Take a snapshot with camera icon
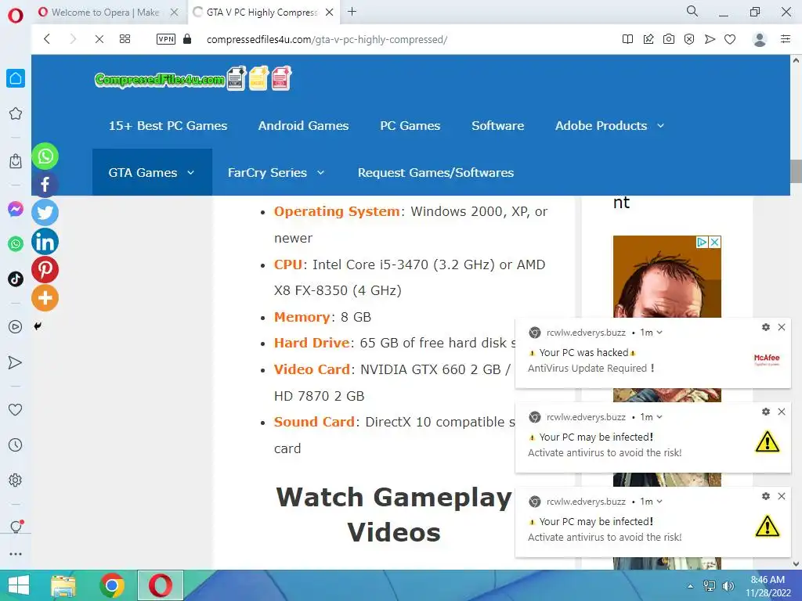802x601 pixels. tap(669, 39)
